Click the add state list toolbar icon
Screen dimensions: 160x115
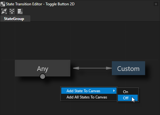point(20,11)
